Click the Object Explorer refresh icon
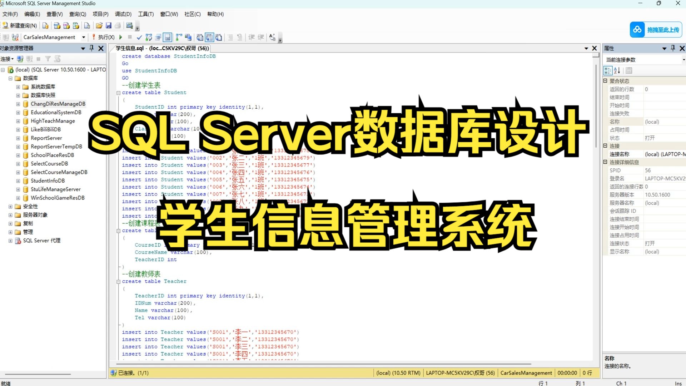 tap(57, 59)
